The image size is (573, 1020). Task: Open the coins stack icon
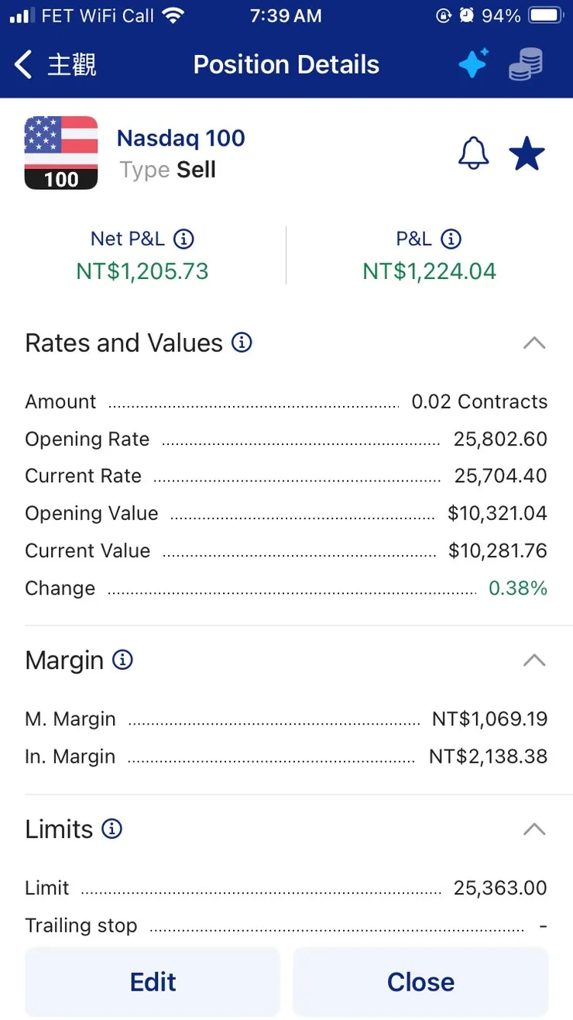[x=526, y=64]
